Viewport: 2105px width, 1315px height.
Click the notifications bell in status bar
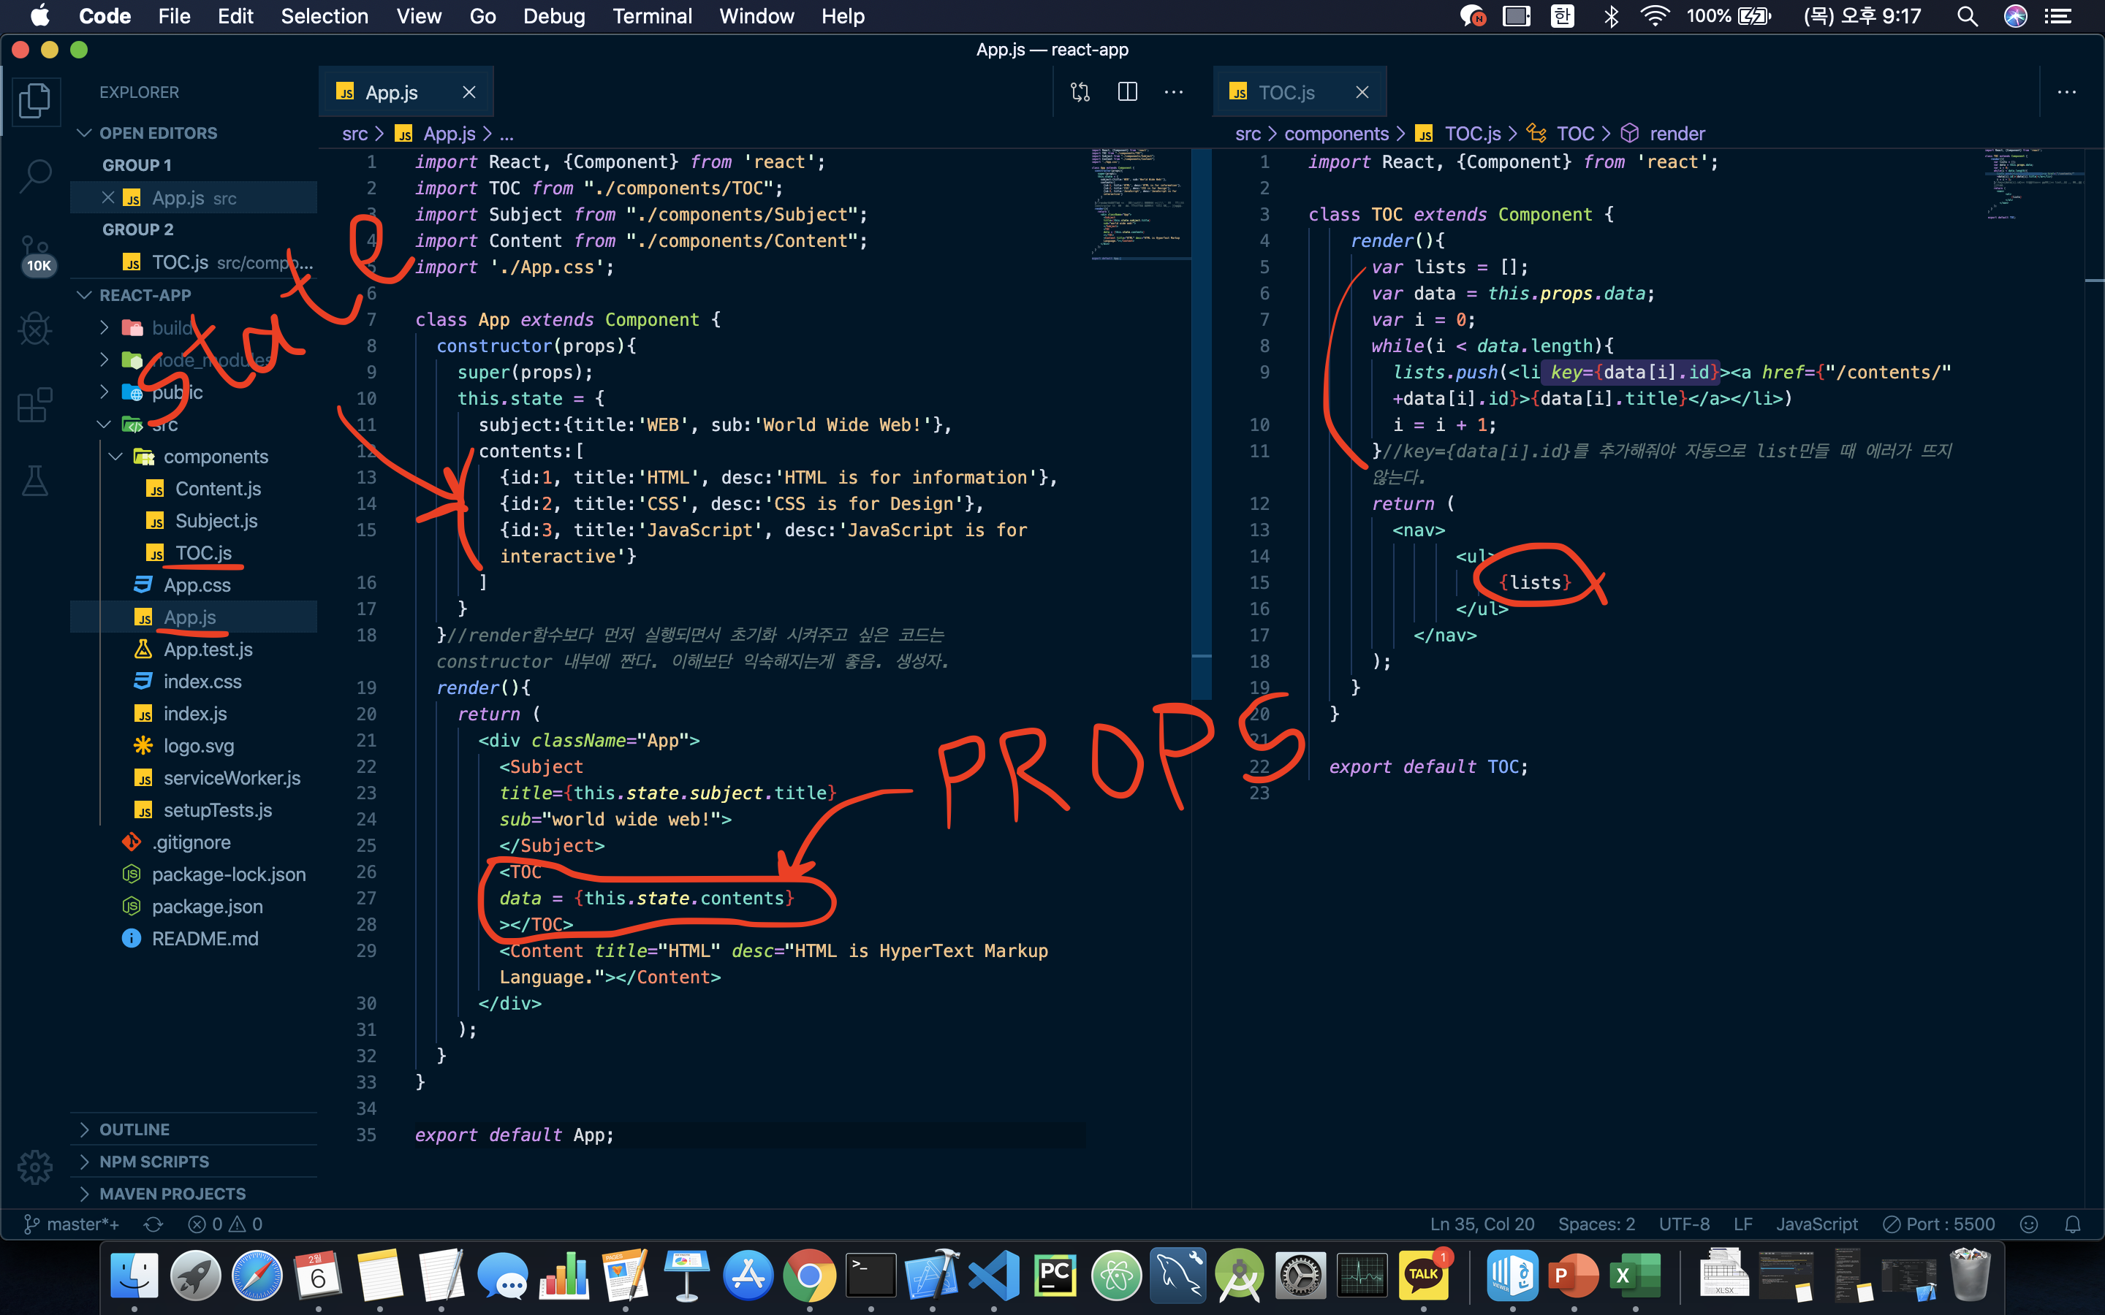pyautogui.click(x=2073, y=1224)
